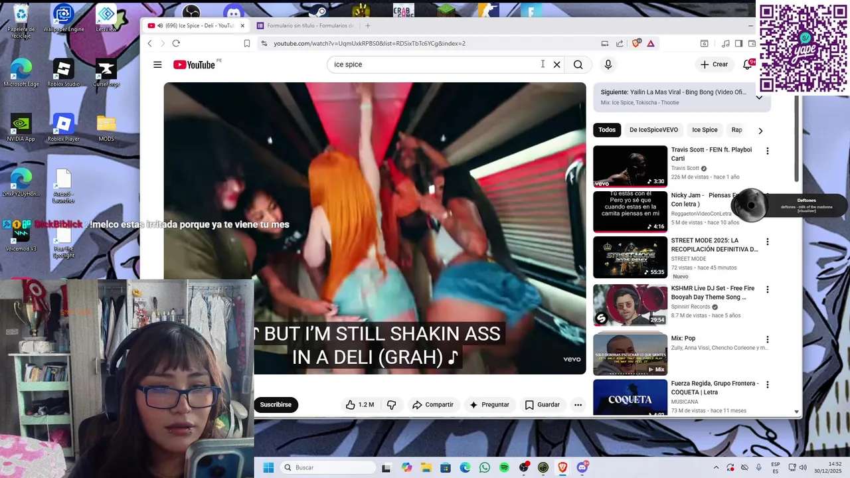The height and width of the screenshot is (478, 850).
Task: Open media cast icon in address bar
Action: tap(604, 43)
